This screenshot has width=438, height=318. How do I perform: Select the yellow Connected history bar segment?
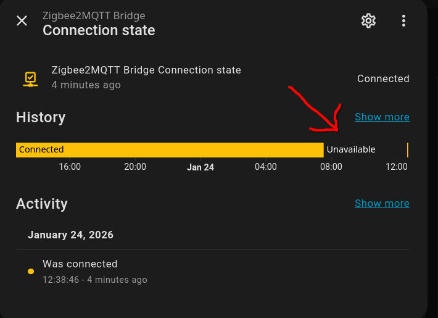170,149
